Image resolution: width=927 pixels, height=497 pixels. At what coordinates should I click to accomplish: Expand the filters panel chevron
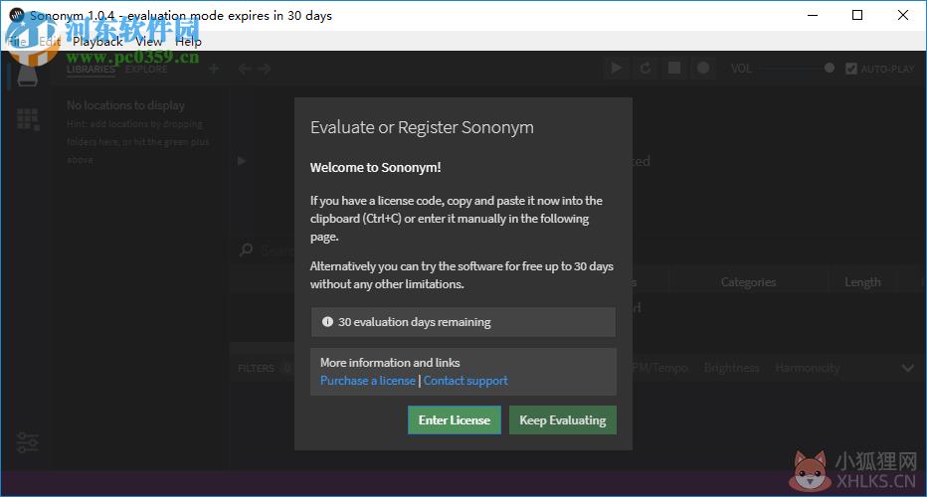[x=908, y=368]
